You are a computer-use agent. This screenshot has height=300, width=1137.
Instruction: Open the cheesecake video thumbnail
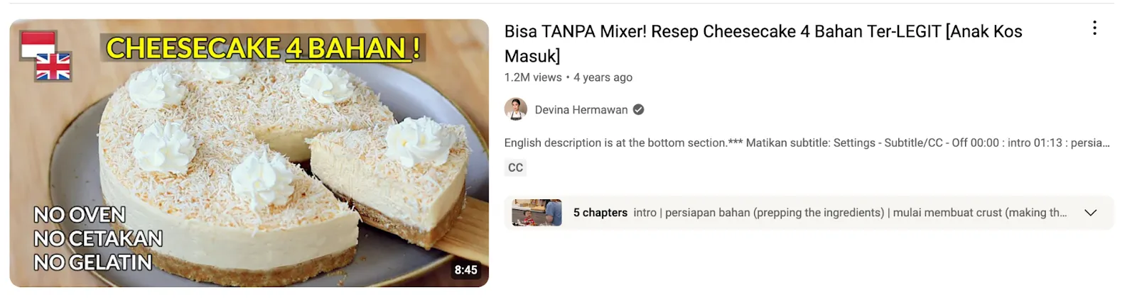249,153
